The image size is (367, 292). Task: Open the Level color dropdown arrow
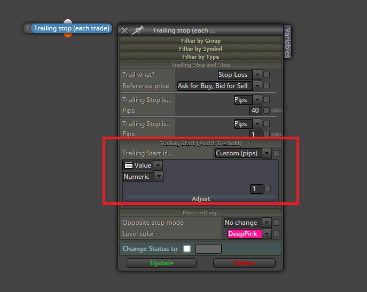[267, 234]
